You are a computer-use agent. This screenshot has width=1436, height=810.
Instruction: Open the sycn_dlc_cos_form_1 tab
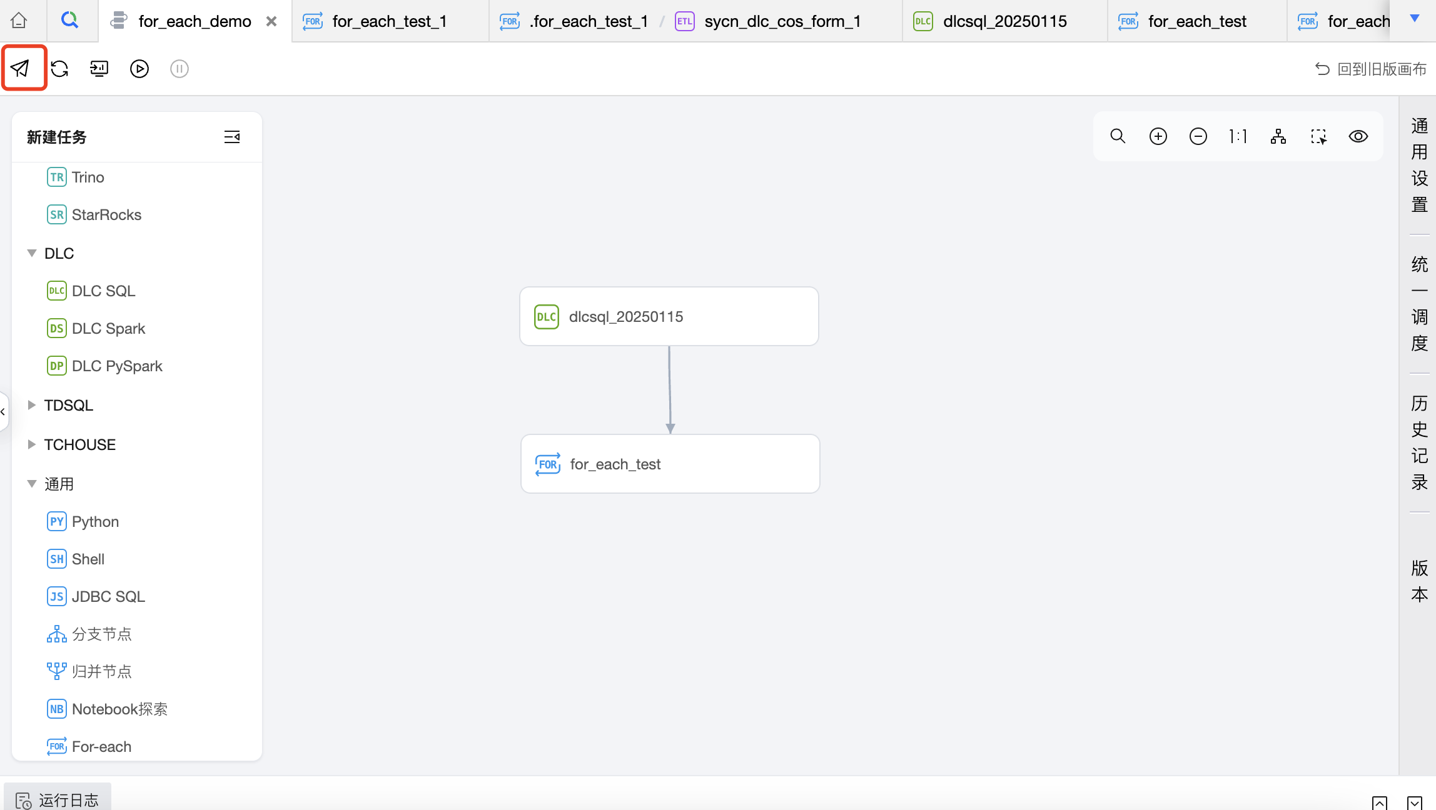pyautogui.click(x=782, y=21)
